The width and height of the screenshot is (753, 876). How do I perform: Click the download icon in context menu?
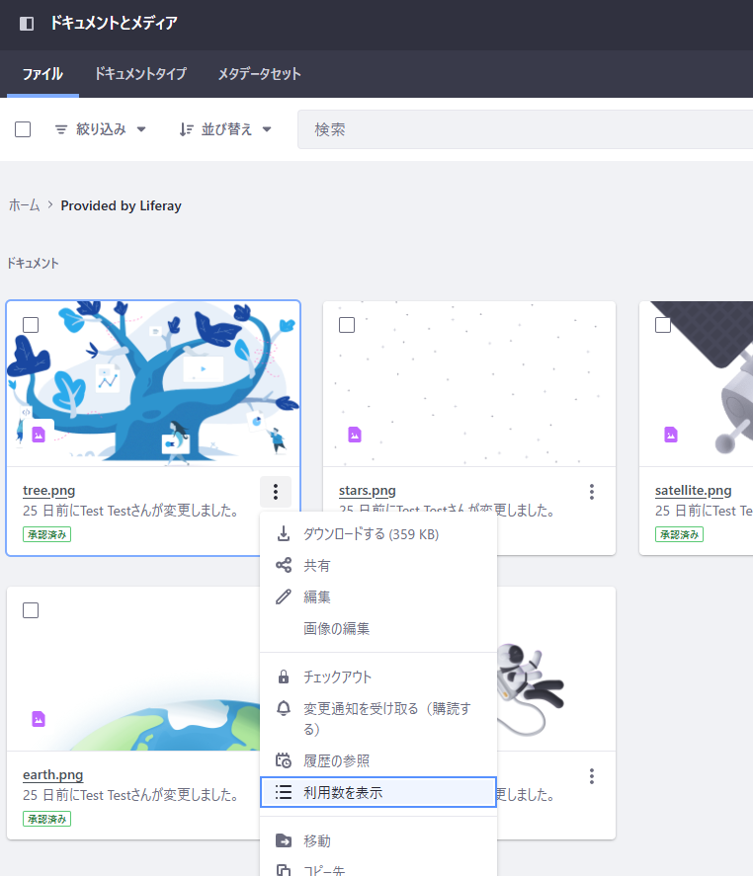(x=284, y=534)
